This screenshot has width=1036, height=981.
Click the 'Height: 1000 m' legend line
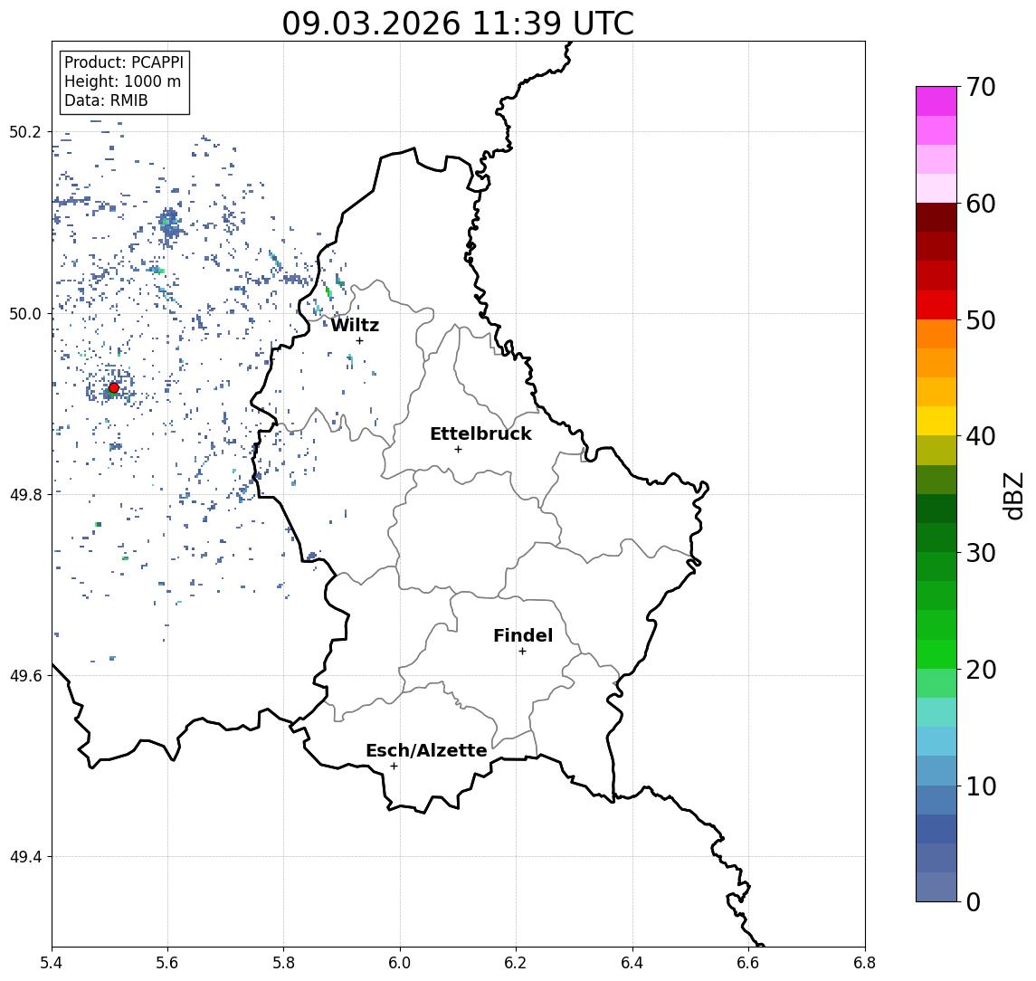coord(122,81)
